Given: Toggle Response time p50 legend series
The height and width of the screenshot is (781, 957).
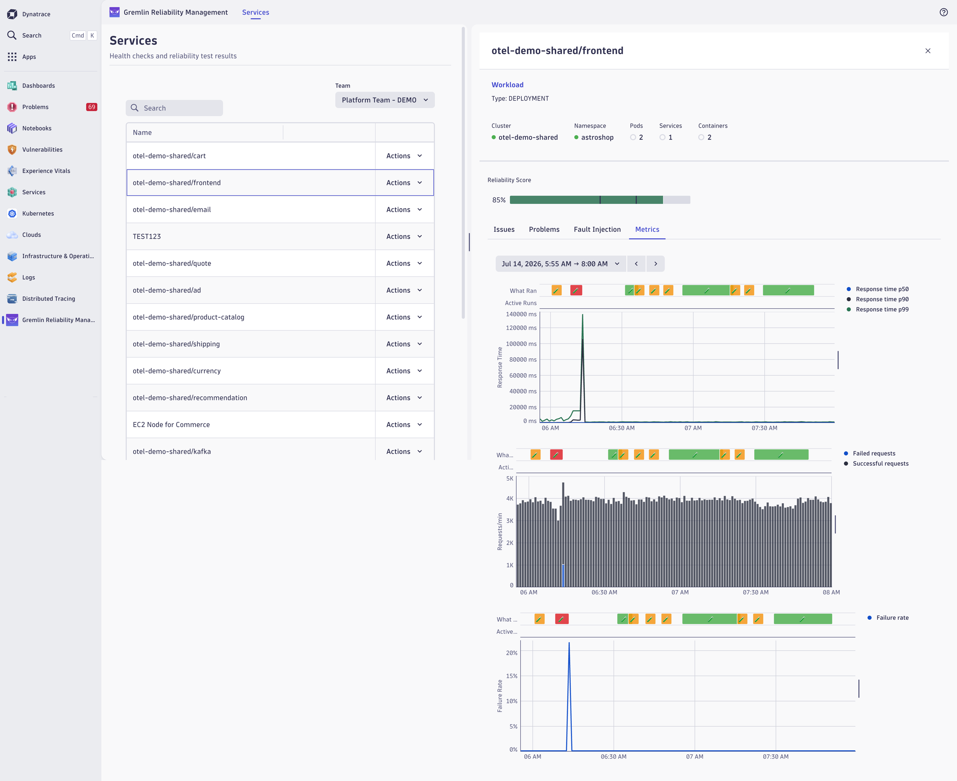Looking at the screenshot, I should 877,289.
